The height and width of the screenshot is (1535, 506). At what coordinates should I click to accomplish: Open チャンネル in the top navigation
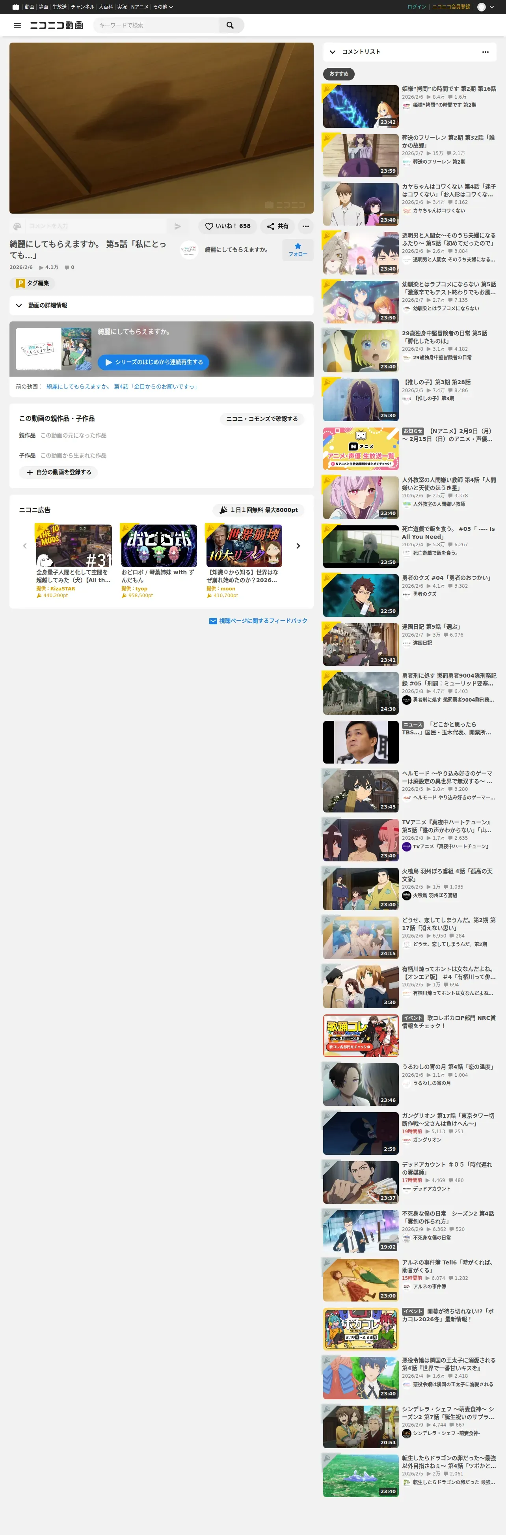pyautogui.click(x=83, y=7)
